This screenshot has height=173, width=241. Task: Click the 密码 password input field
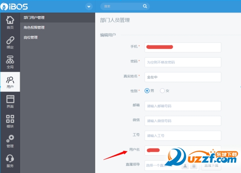183,62
